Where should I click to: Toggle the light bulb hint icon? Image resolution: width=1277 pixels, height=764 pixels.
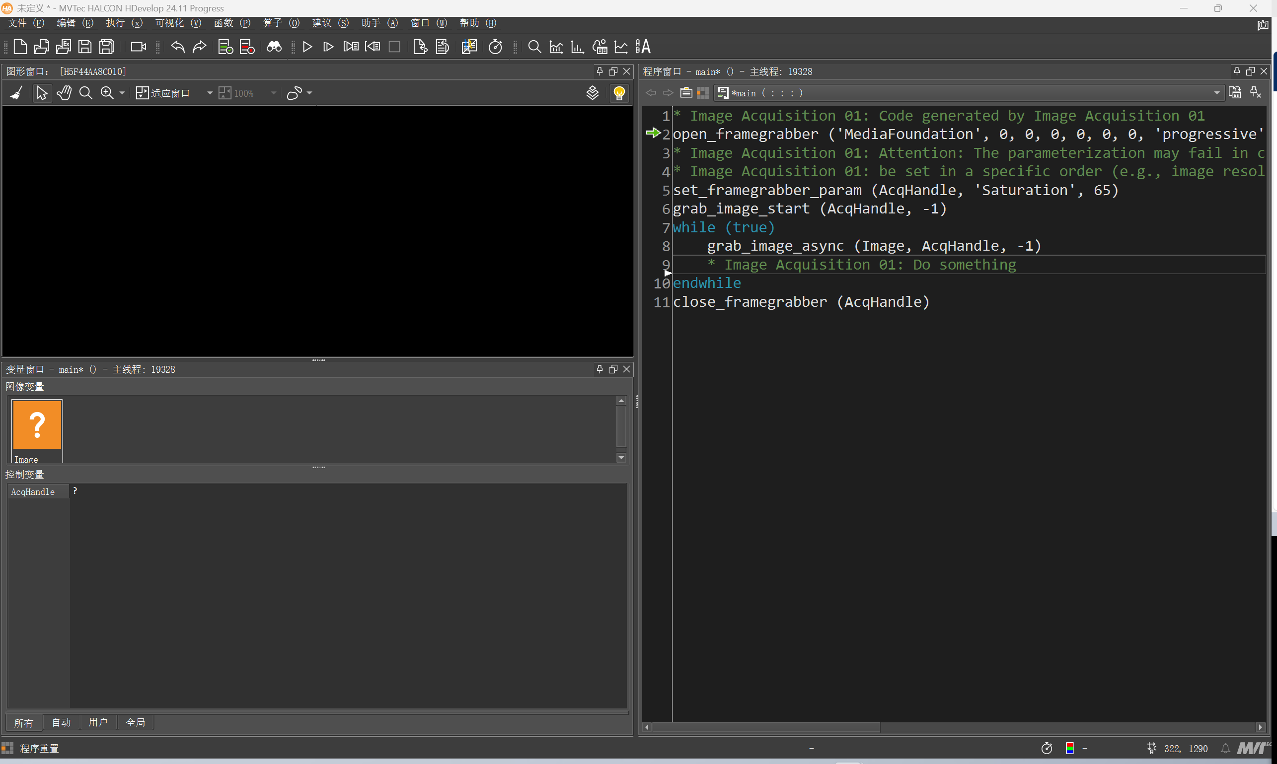pyautogui.click(x=619, y=93)
